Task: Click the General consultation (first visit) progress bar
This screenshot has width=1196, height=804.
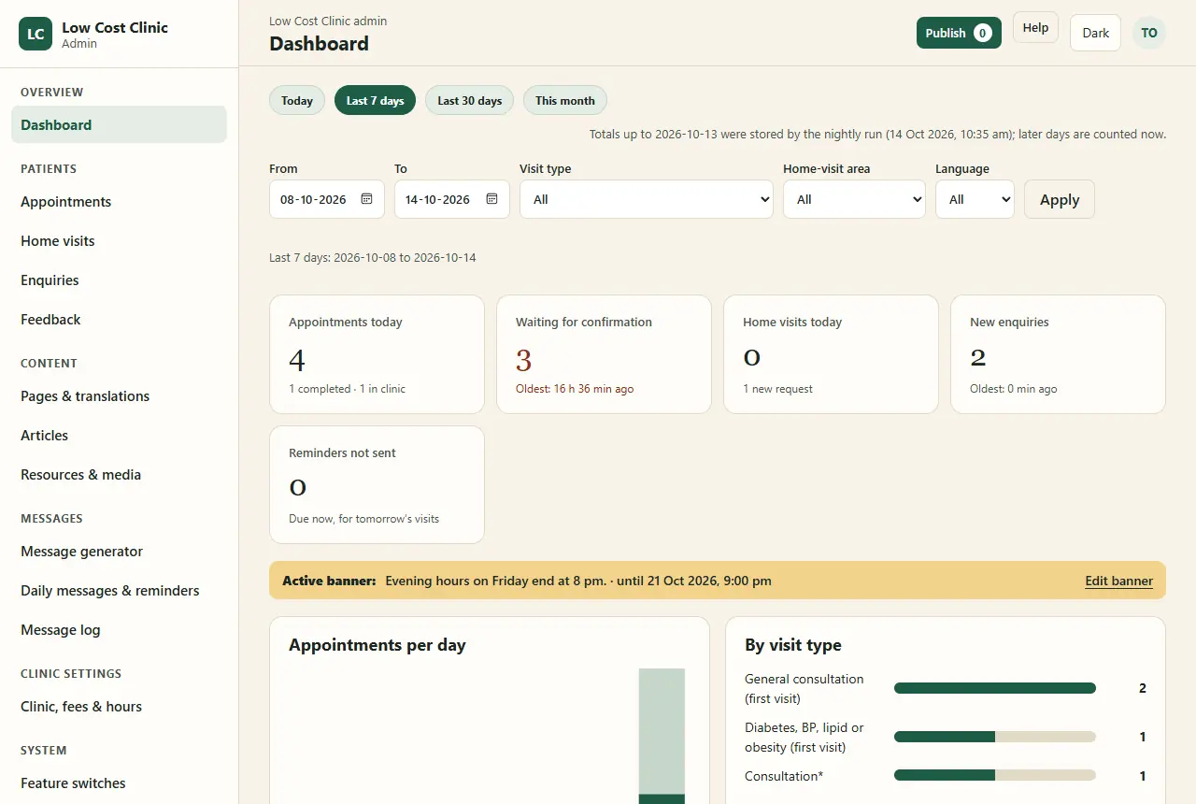Action: [994, 688]
